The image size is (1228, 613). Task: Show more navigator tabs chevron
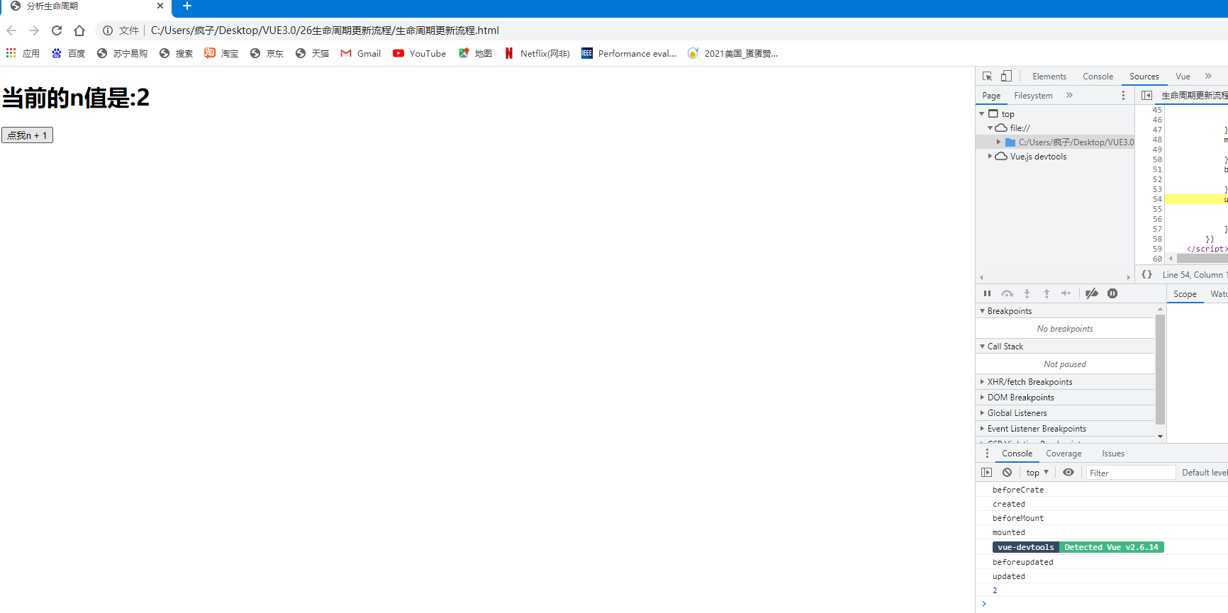coord(1069,95)
